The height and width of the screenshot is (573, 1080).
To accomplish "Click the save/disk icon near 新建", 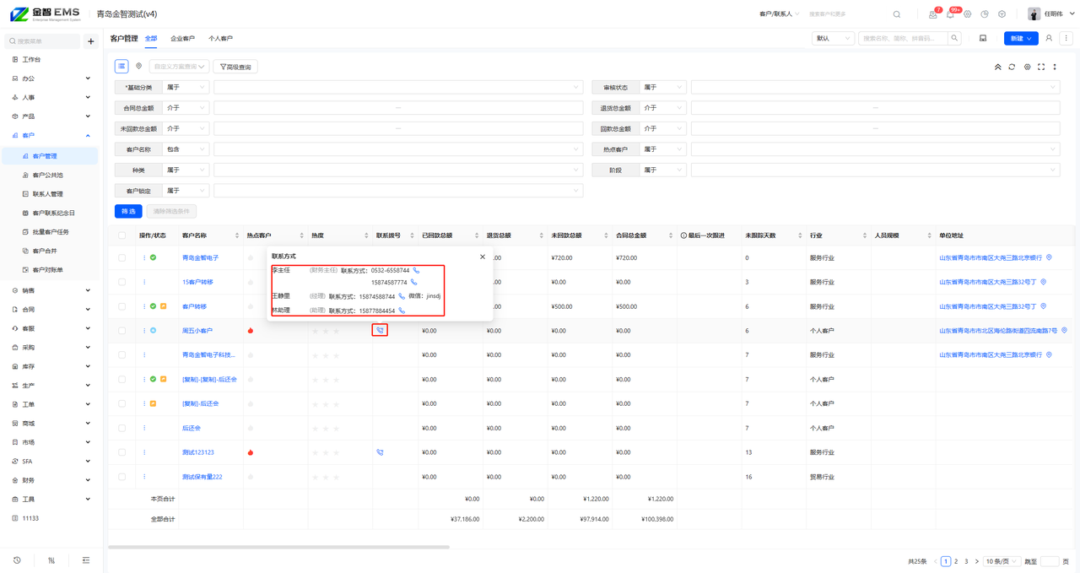I will click(x=983, y=38).
